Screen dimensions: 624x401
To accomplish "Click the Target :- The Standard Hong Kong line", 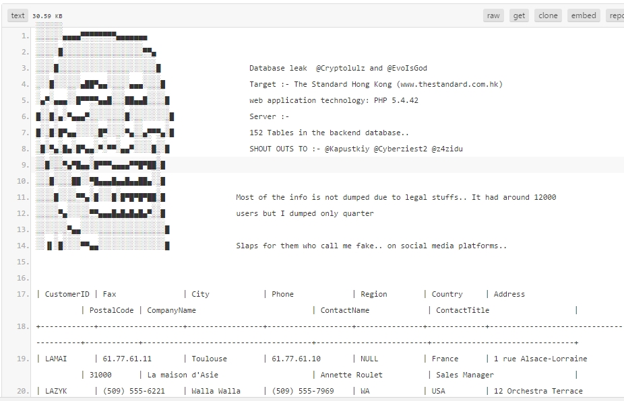I will point(375,84).
